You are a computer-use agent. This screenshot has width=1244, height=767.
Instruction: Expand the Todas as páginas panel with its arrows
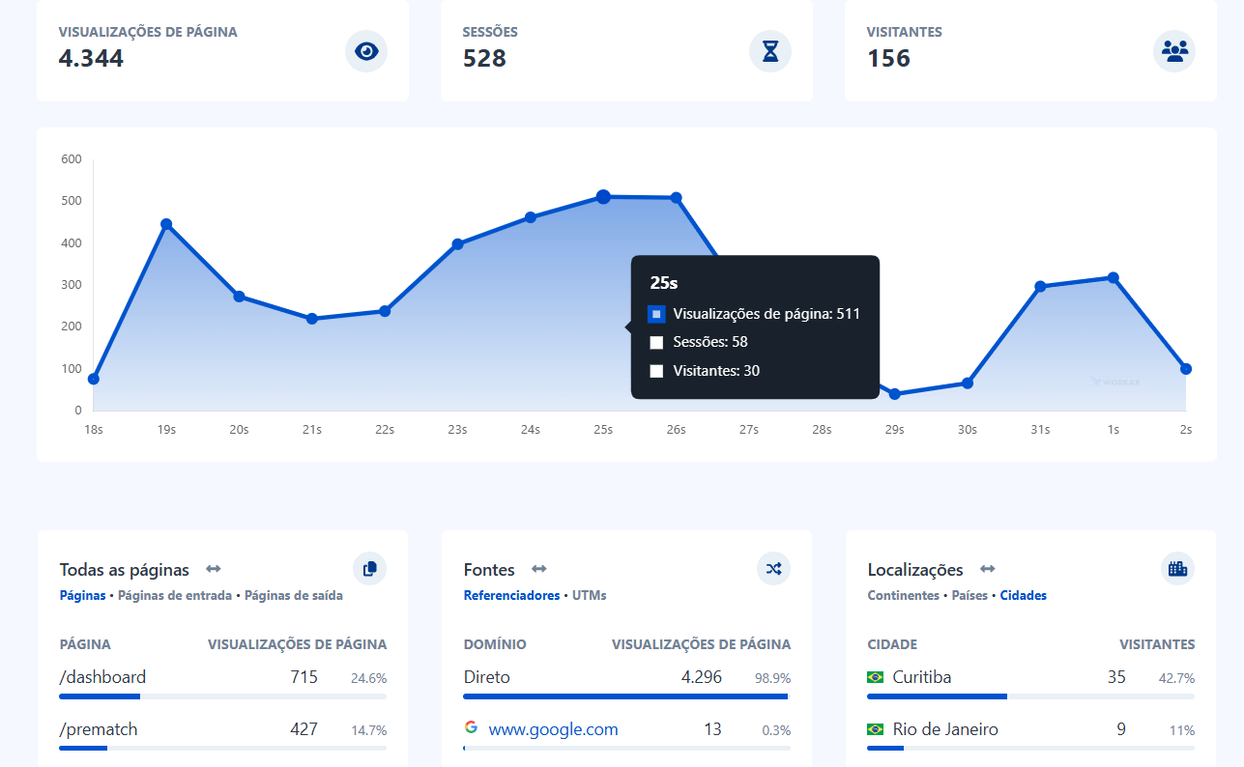pos(214,569)
